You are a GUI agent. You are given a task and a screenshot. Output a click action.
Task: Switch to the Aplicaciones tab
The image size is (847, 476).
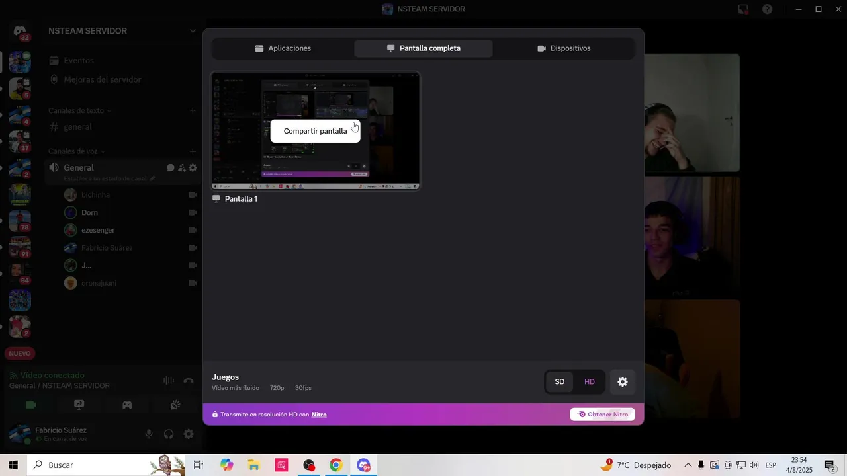tap(283, 48)
